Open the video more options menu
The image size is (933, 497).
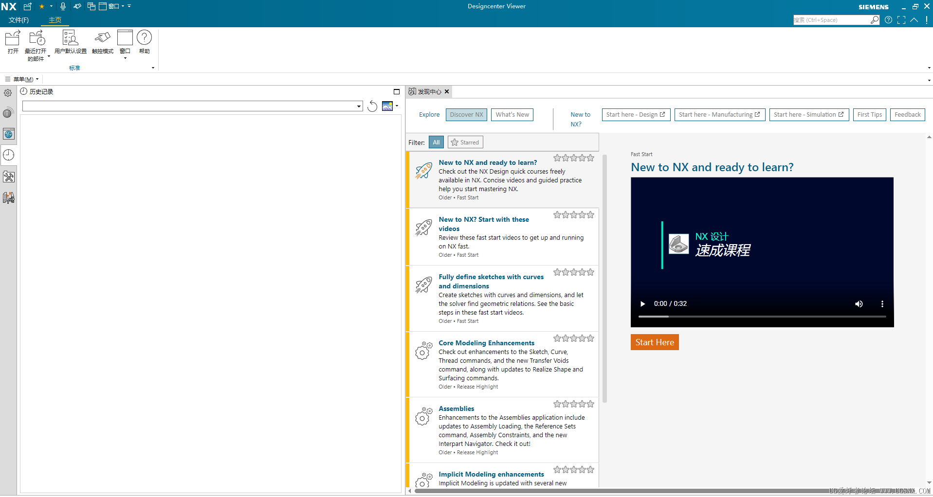click(882, 304)
